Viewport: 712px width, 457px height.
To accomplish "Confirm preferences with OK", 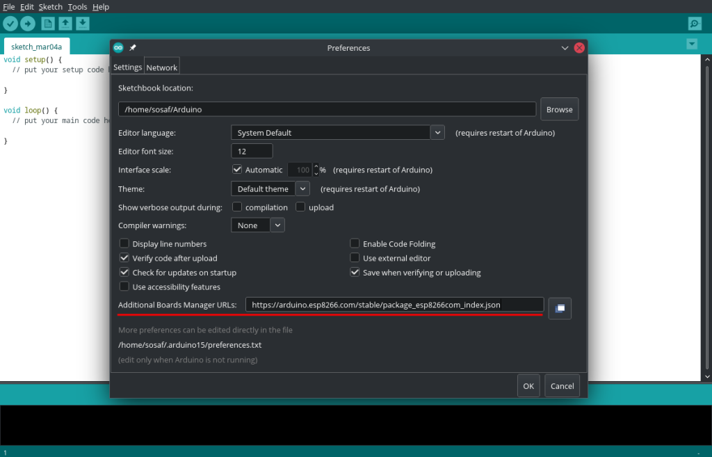I will point(528,385).
